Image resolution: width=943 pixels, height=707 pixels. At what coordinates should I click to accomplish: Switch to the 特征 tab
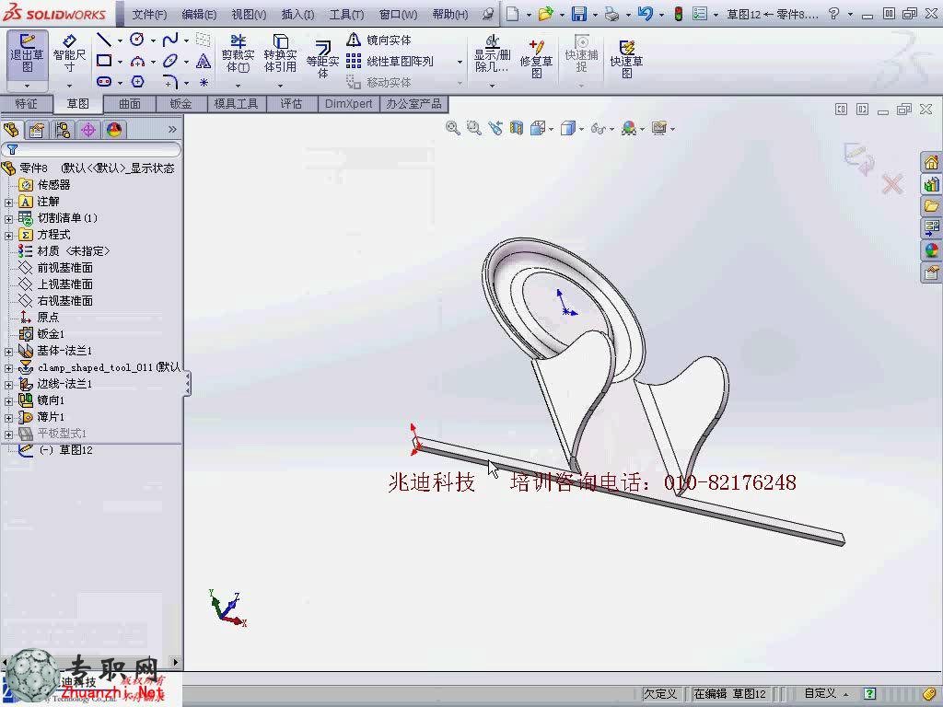point(26,104)
